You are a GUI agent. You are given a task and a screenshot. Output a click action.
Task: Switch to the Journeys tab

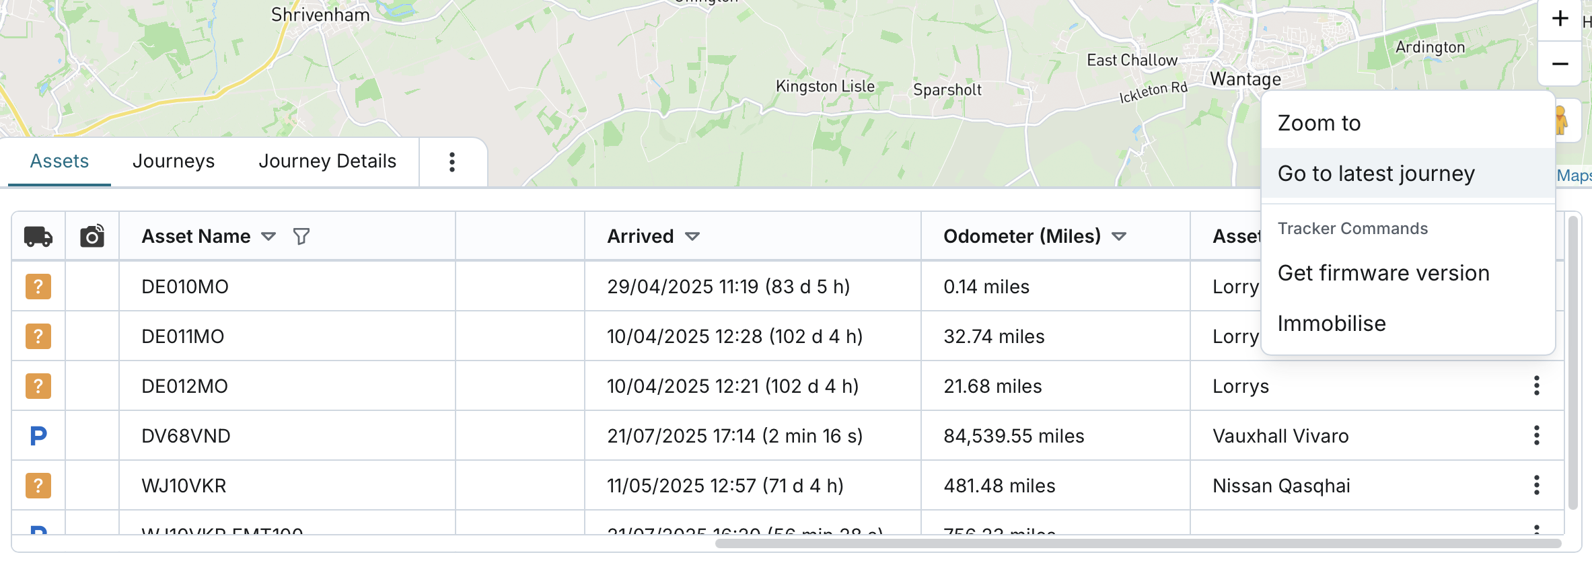(x=174, y=161)
